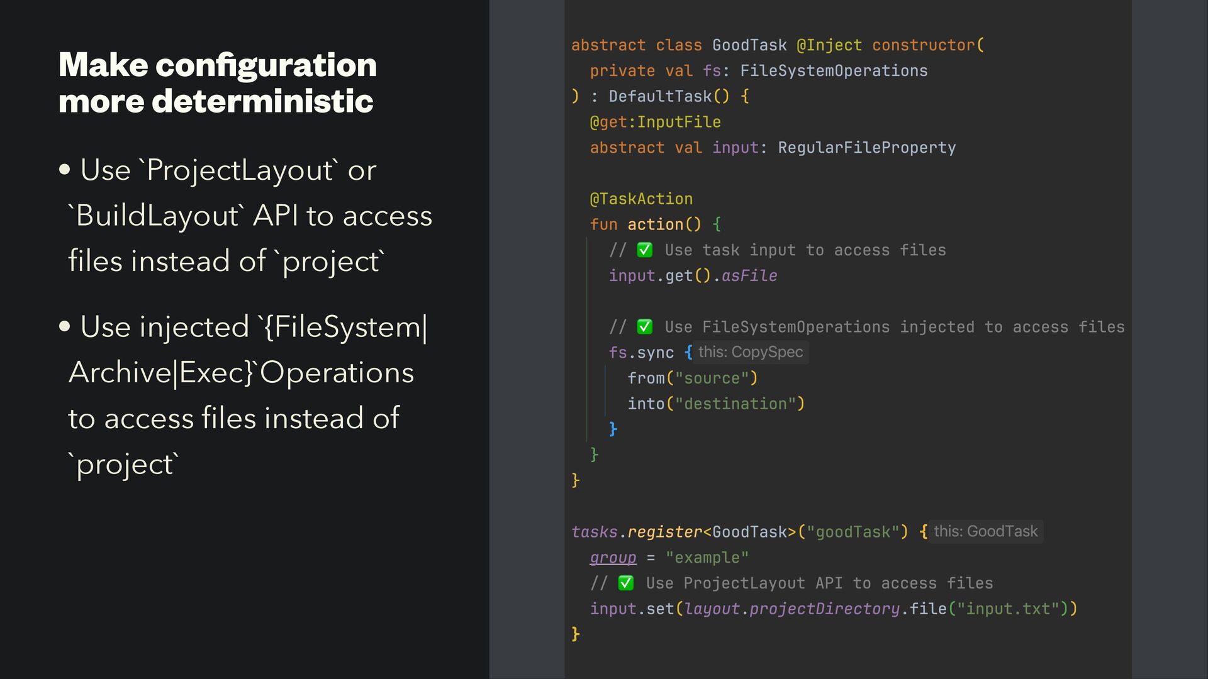Click the slide title 'Make configuration more deterministic'
This screenshot has height=679, width=1208.
click(218, 83)
